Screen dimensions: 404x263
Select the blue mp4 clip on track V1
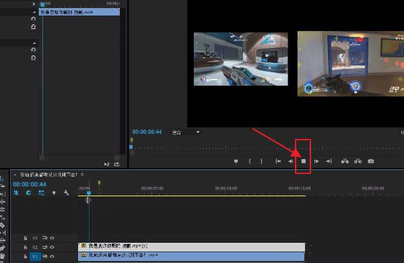click(x=191, y=256)
